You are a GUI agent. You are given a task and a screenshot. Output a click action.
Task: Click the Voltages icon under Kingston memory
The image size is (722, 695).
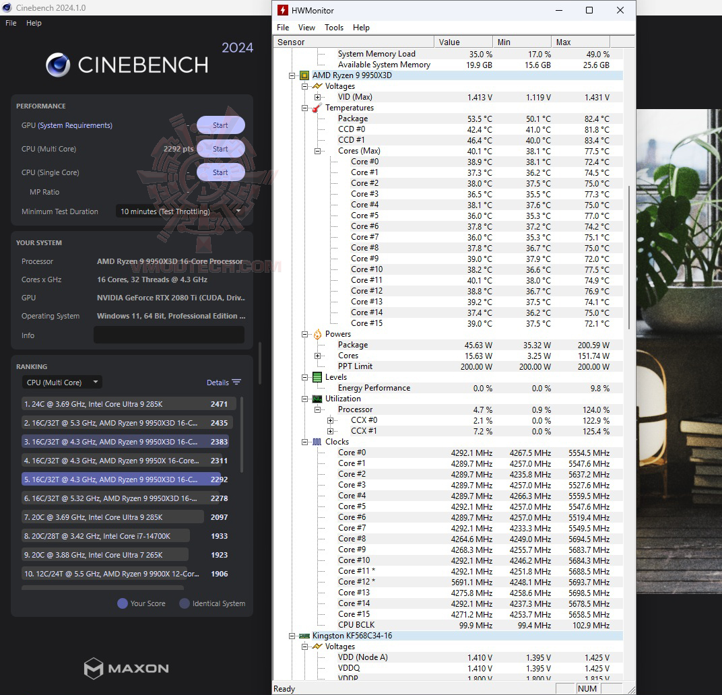(317, 647)
